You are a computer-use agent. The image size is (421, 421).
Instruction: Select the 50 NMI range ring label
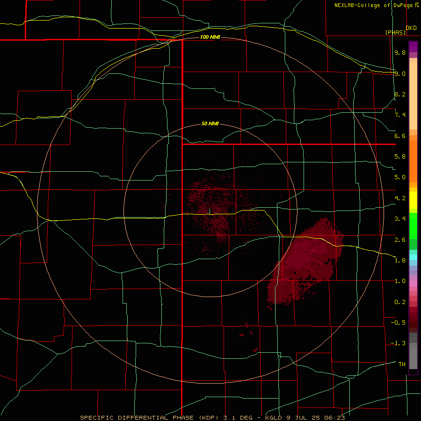210,124
